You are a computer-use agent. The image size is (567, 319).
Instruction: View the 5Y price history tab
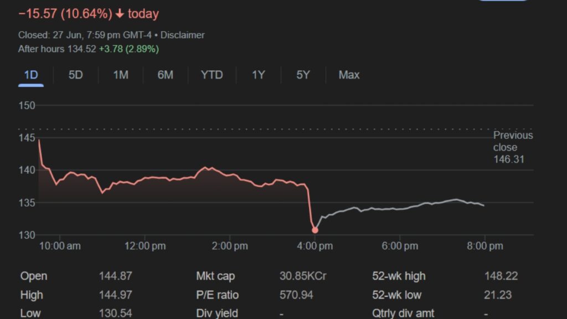(x=303, y=75)
